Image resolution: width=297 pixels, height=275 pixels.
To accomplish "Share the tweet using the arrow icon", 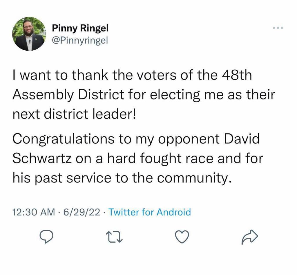I will 249,237.
